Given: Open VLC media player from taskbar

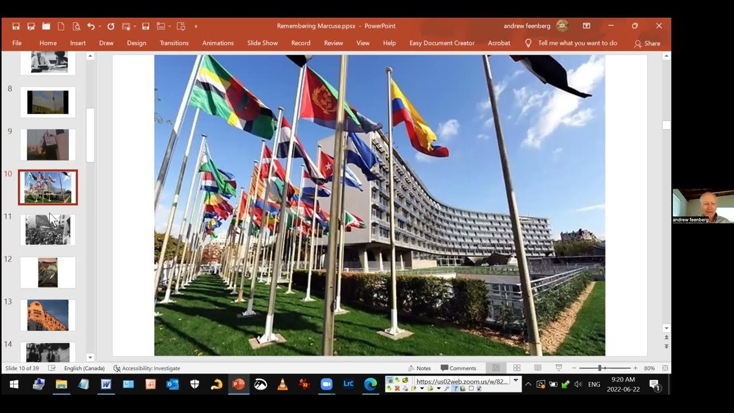Looking at the screenshot, I should (283, 385).
